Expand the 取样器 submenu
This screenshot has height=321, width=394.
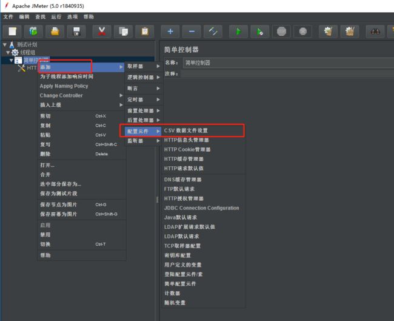144,66
